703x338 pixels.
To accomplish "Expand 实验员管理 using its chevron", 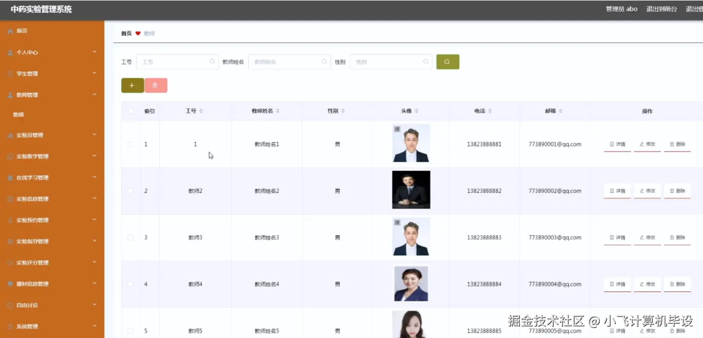I will pos(94,135).
